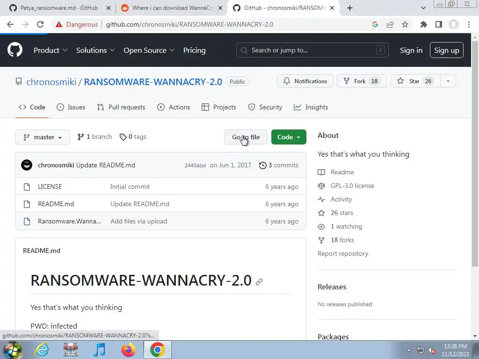Click Sign in
Viewport: 479px width, 359px height.
tap(411, 50)
